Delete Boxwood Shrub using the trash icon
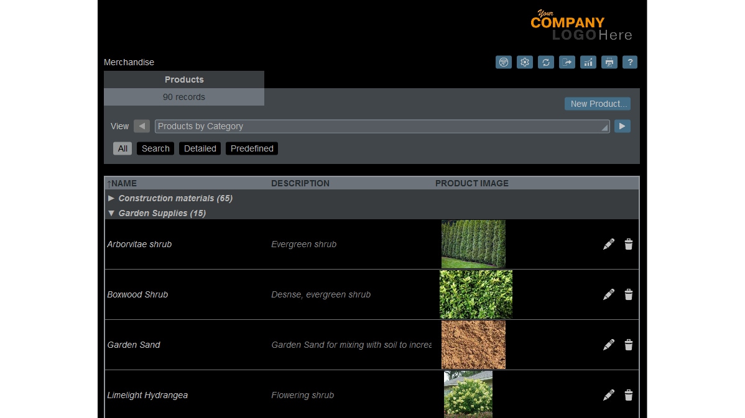 click(x=629, y=294)
